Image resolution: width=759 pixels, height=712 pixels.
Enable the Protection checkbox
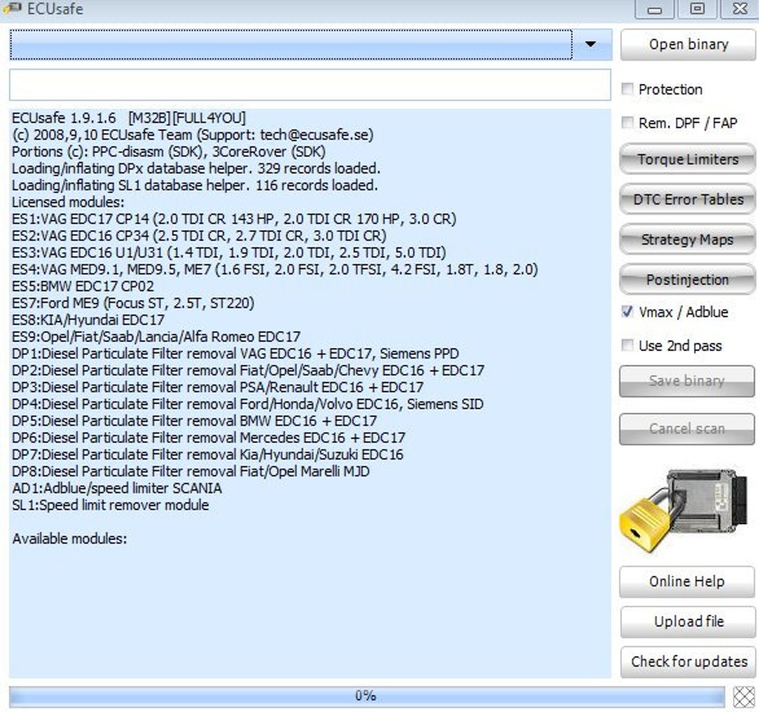[627, 89]
